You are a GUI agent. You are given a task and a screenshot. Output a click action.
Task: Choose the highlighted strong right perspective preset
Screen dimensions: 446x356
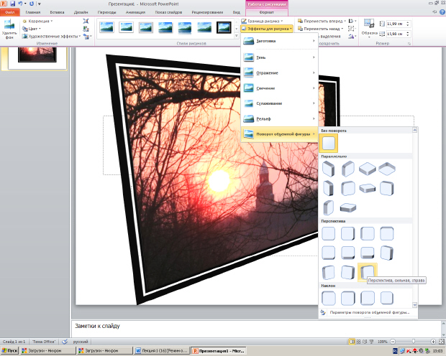pyautogui.click(x=367, y=271)
